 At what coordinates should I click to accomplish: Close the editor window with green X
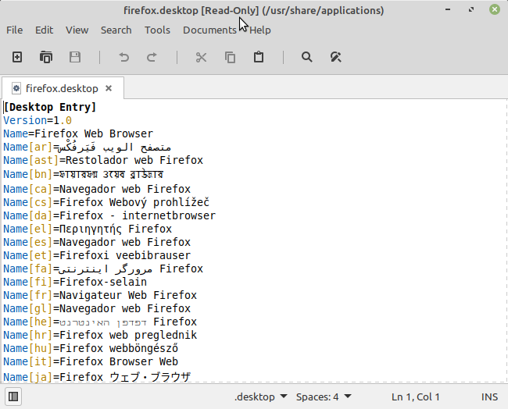pyautogui.click(x=495, y=9)
